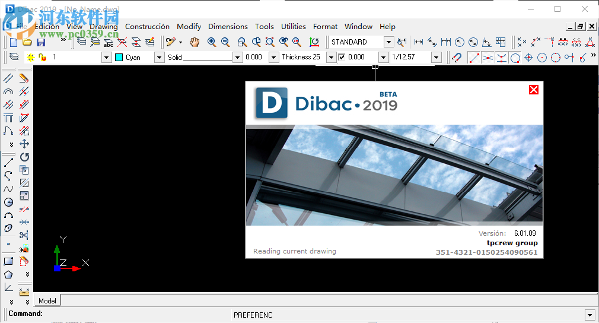
Task: Create a new drawing file
Action: [x=14, y=42]
